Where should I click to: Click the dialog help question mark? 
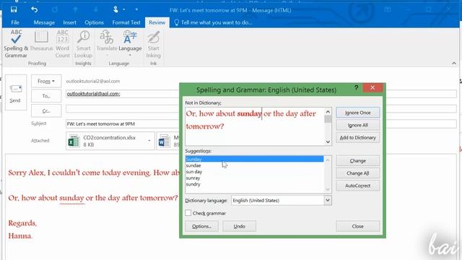pos(356,88)
